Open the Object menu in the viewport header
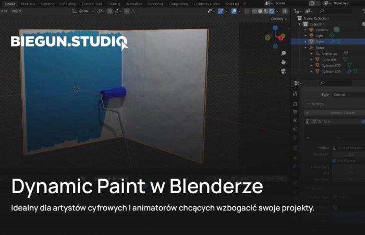This screenshot has width=365, height=235. point(16,11)
